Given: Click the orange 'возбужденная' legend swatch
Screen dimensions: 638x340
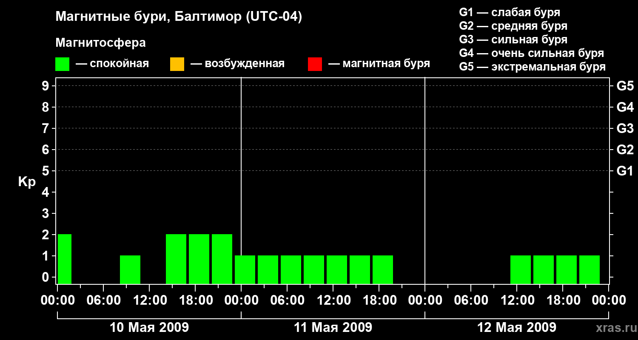Looking at the screenshot, I should click(x=177, y=64).
